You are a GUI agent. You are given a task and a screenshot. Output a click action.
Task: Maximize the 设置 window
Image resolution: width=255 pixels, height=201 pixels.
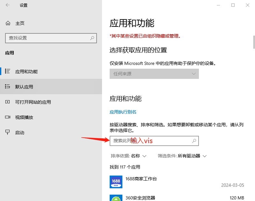tap(233, 5)
